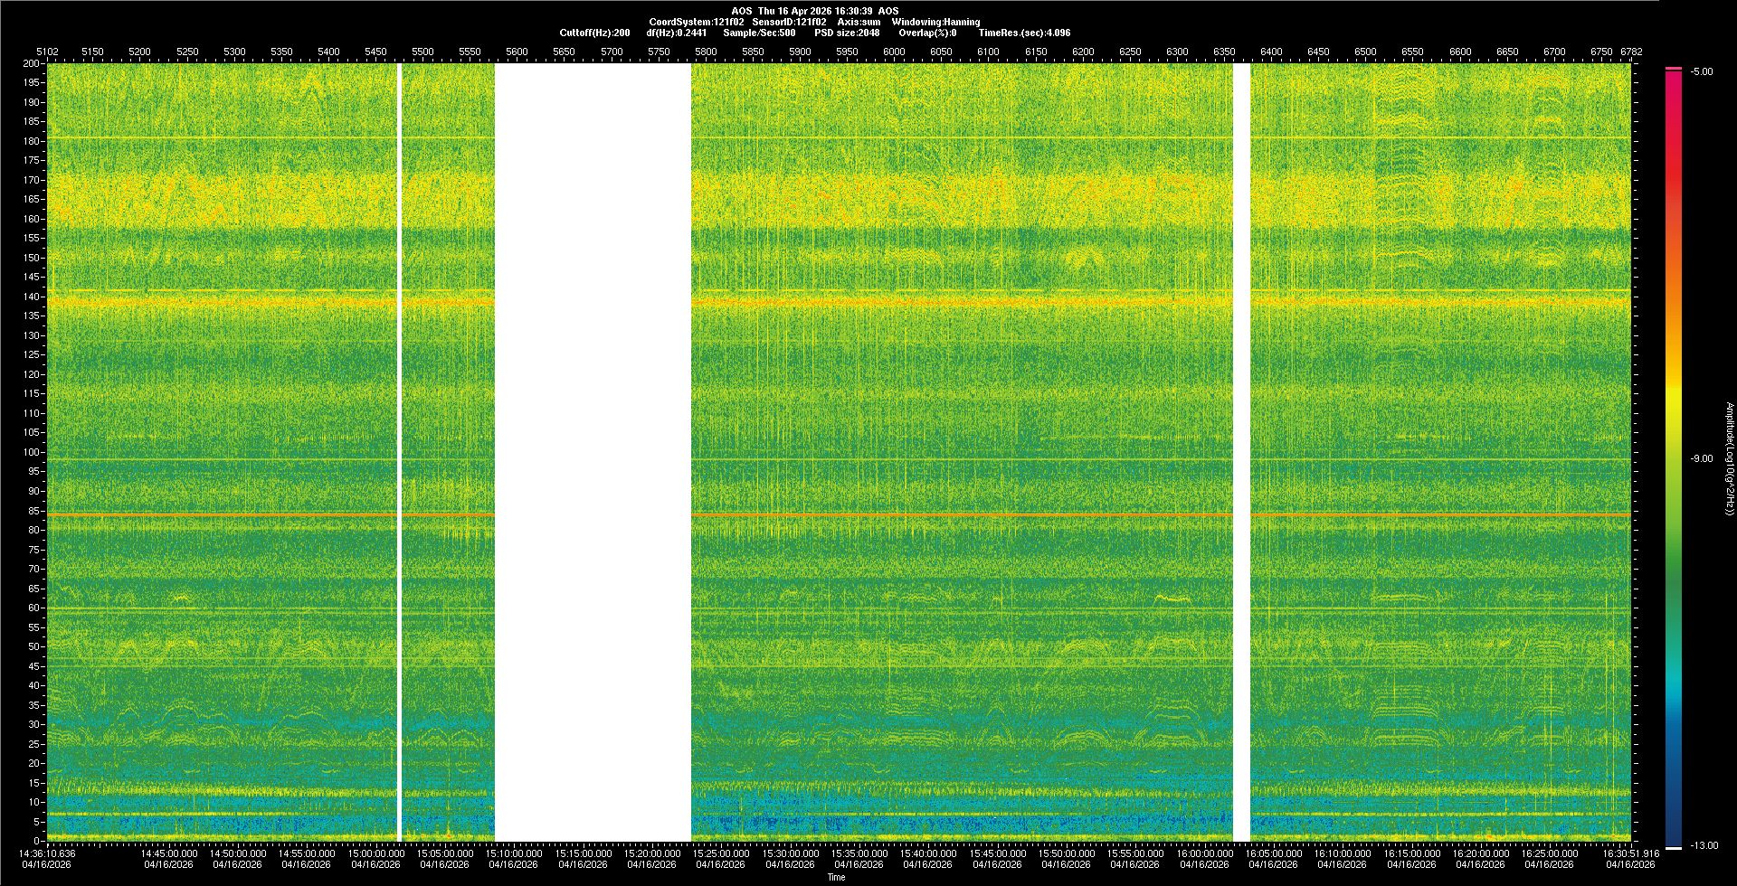The image size is (1737, 886).
Task: Click the 6000 label on top axis
Action: click(x=894, y=52)
